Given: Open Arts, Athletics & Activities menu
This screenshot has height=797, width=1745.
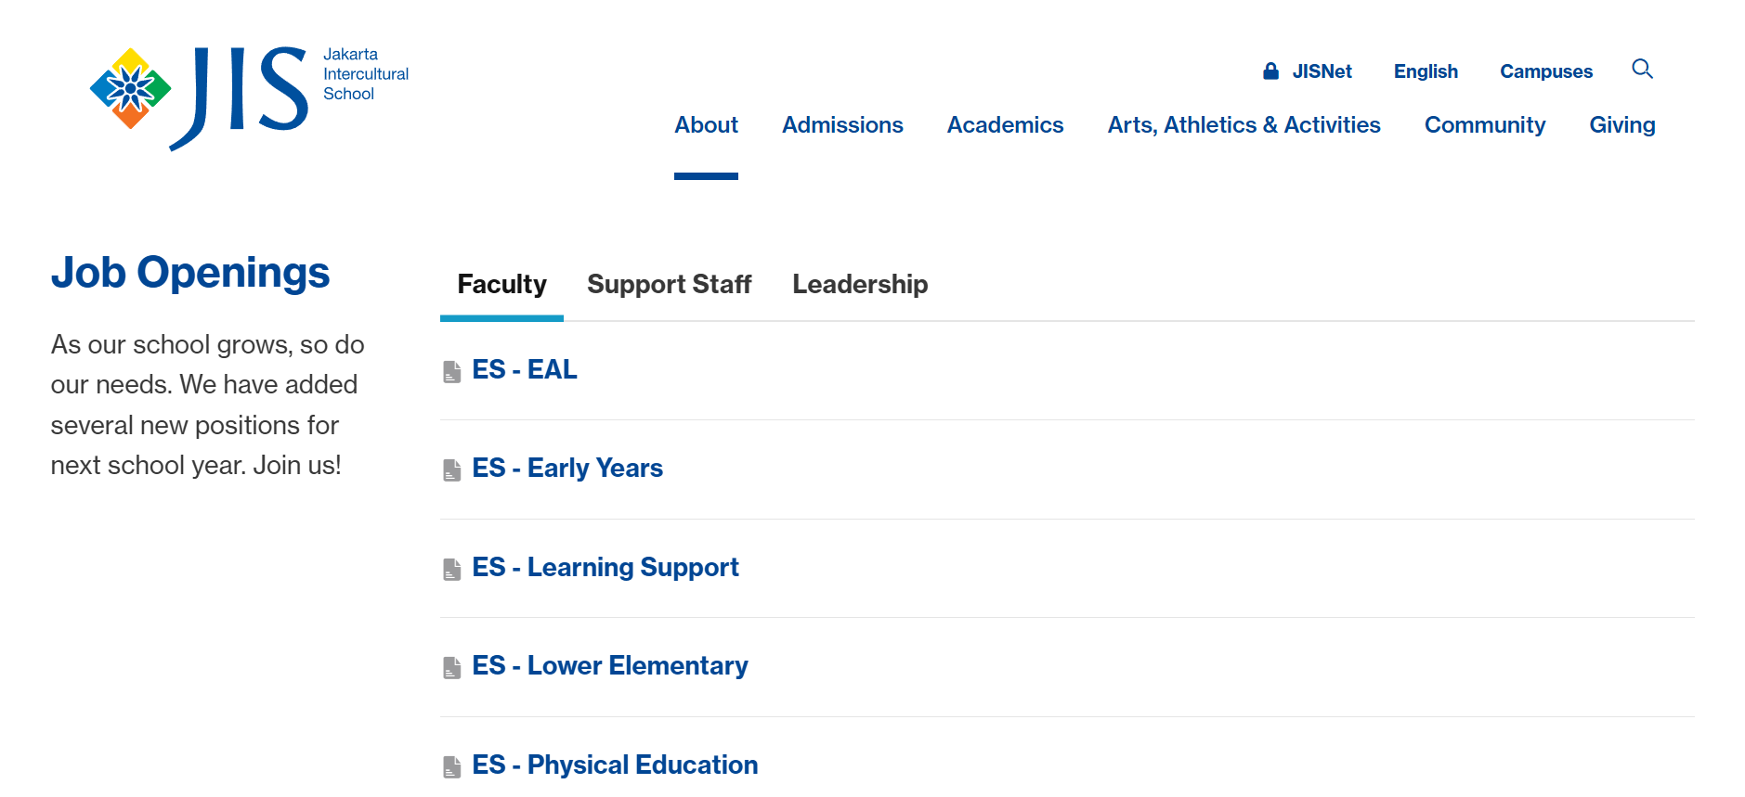Looking at the screenshot, I should coord(1244,125).
